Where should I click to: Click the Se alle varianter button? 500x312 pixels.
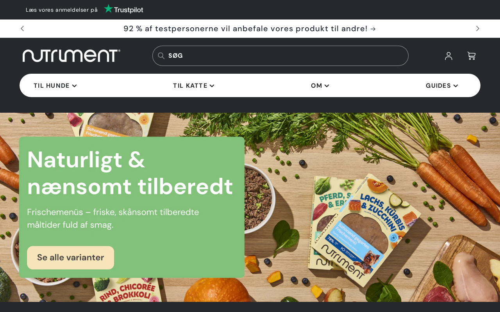71,257
